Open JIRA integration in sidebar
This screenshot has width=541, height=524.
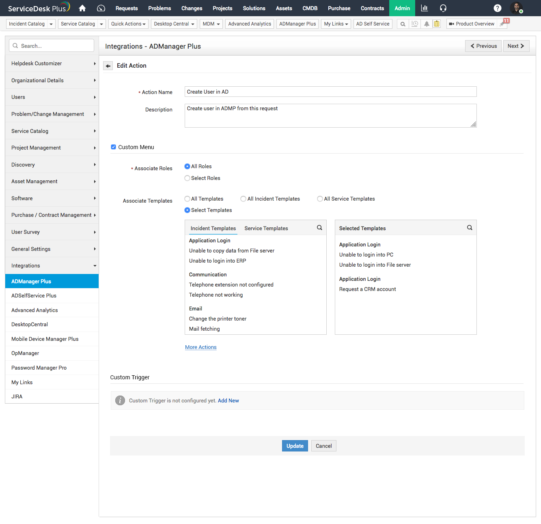tap(52, 397)
